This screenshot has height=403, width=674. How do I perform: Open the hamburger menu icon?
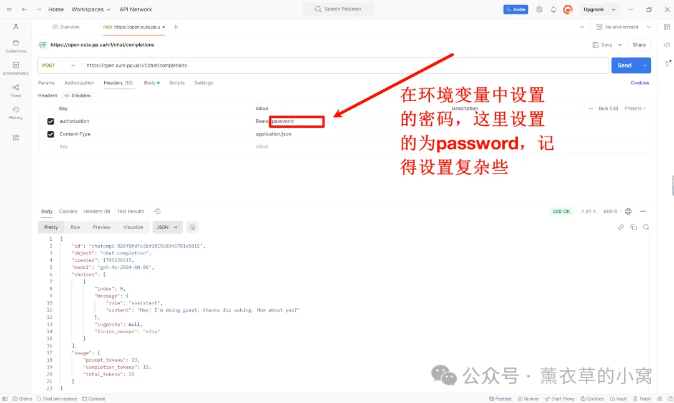point(9,9)
